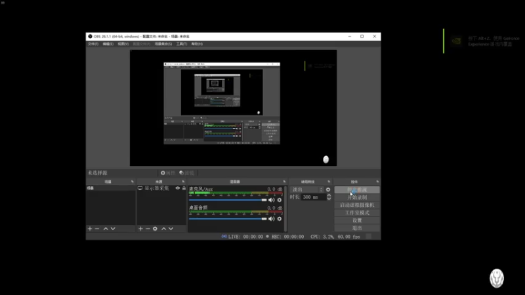This screenshot has height=295, width=525.
Task: Move scene down with the down arrow
Action: 113,229
